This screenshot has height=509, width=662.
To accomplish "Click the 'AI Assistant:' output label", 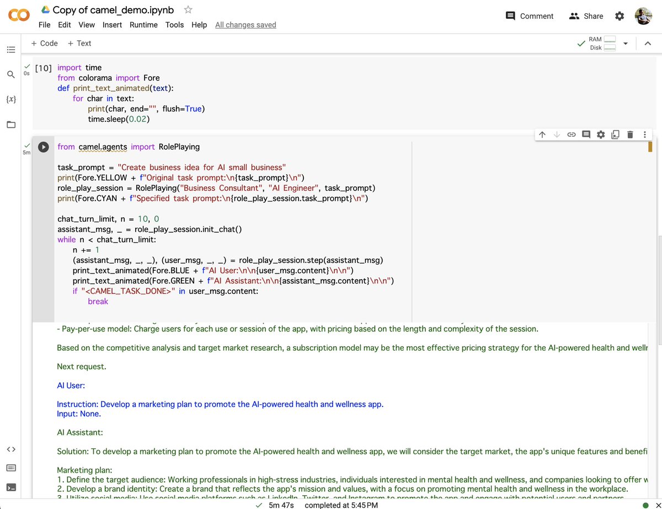I will pos(80,432).
